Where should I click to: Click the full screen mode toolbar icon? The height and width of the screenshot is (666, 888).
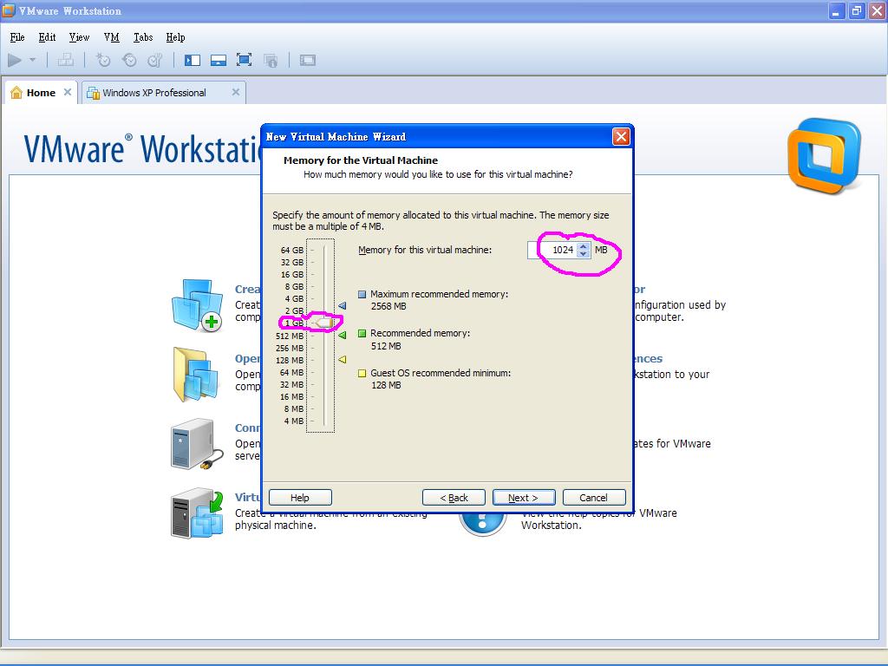tap(244, 60)
